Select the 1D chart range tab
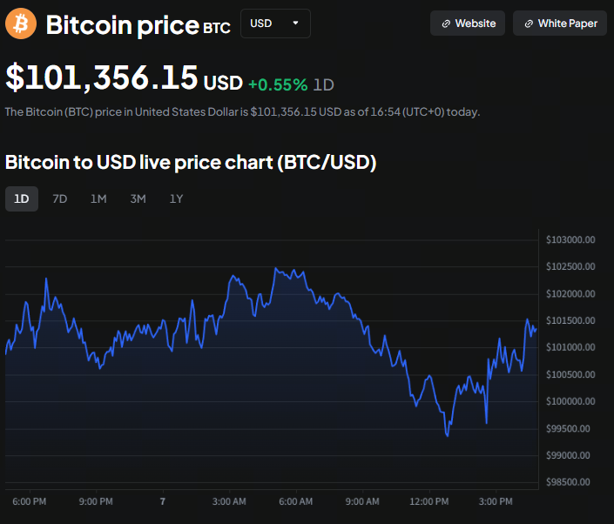614x524 pixels. coord(21,198)
